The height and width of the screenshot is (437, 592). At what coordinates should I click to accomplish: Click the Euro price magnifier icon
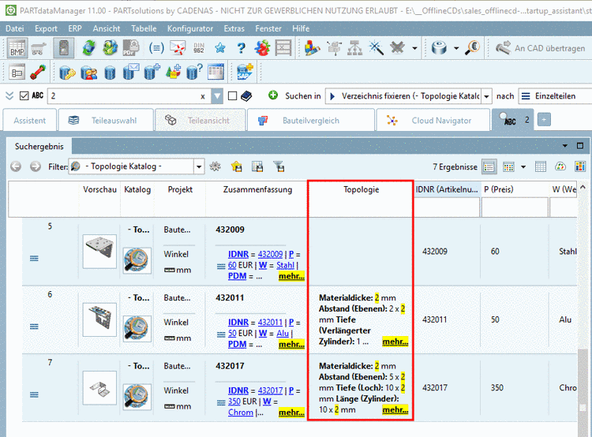(x=474, y=48)
